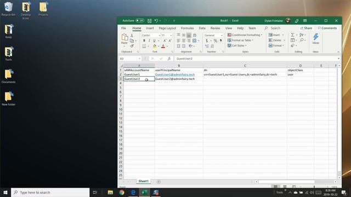Click the Borders icon
This screenshot has height=197, width=351.
[x=144, y=46]
